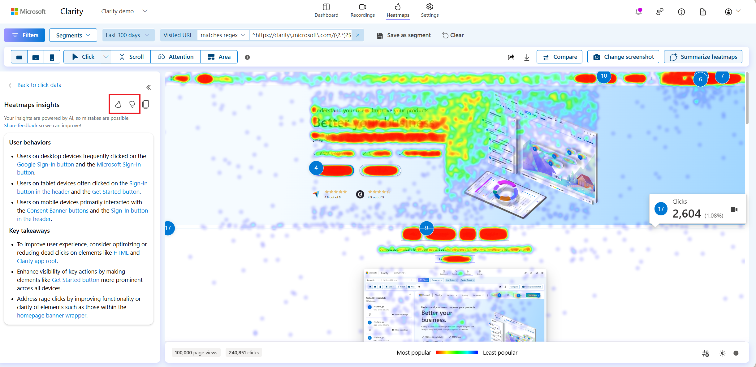Click Summarize heatmaps button
The image size is (756, 367).
(703, 57)
